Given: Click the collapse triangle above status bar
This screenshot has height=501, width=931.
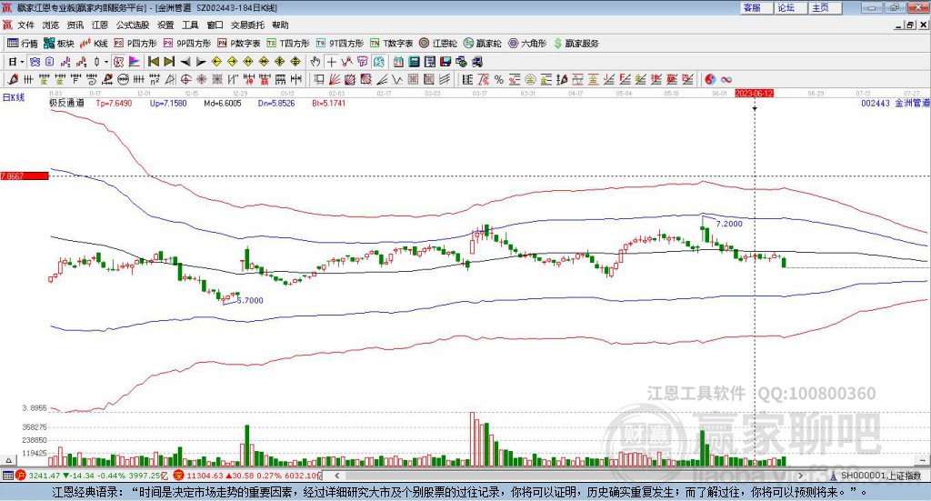Looking at the screenshot, I should pos(8,460).
